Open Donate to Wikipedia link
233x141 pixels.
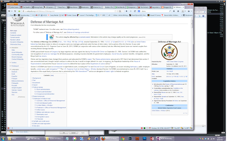(17, 42)
